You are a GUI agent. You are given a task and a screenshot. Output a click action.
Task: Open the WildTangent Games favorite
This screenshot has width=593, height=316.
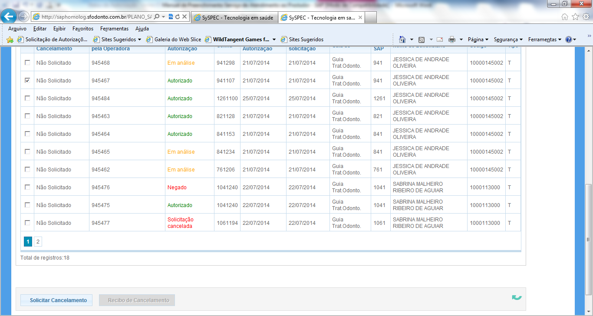click(x=237, y=39)
